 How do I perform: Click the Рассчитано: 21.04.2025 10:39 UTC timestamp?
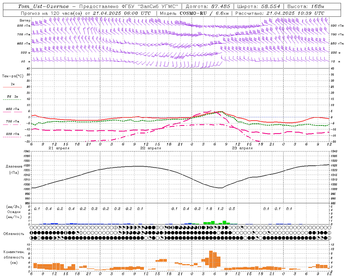(280, 13)
